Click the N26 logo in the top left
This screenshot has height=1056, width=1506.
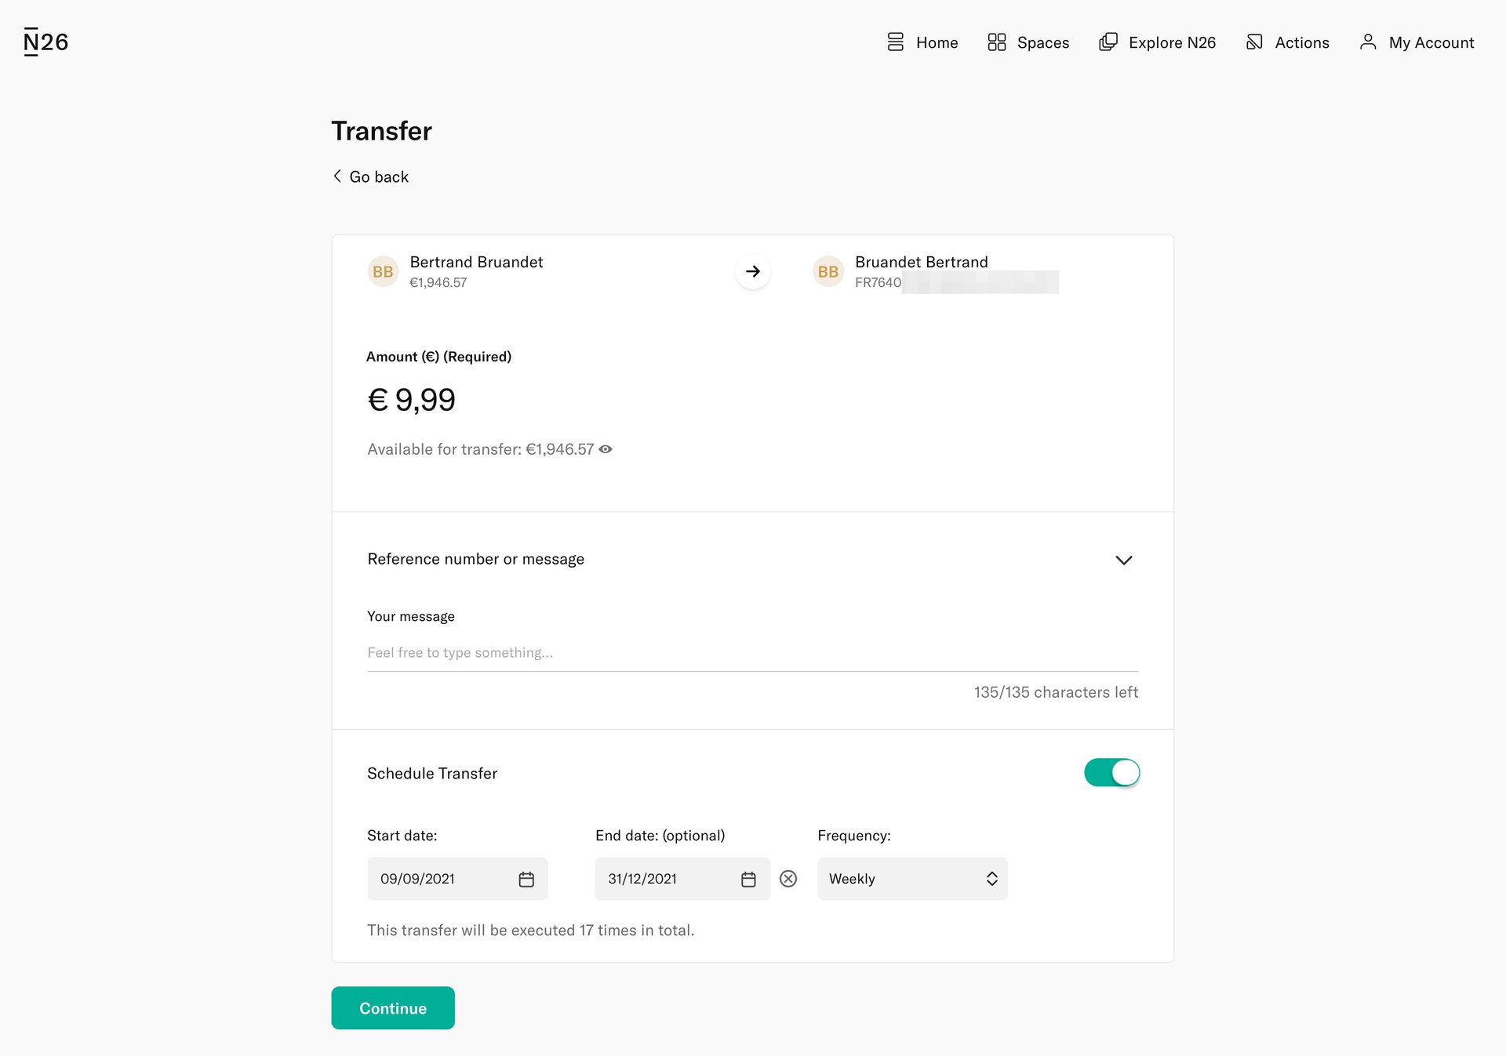(x=45, y=41)
